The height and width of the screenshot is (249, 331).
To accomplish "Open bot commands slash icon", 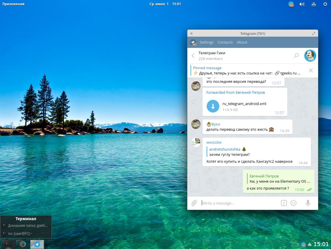I will (284, 203).
